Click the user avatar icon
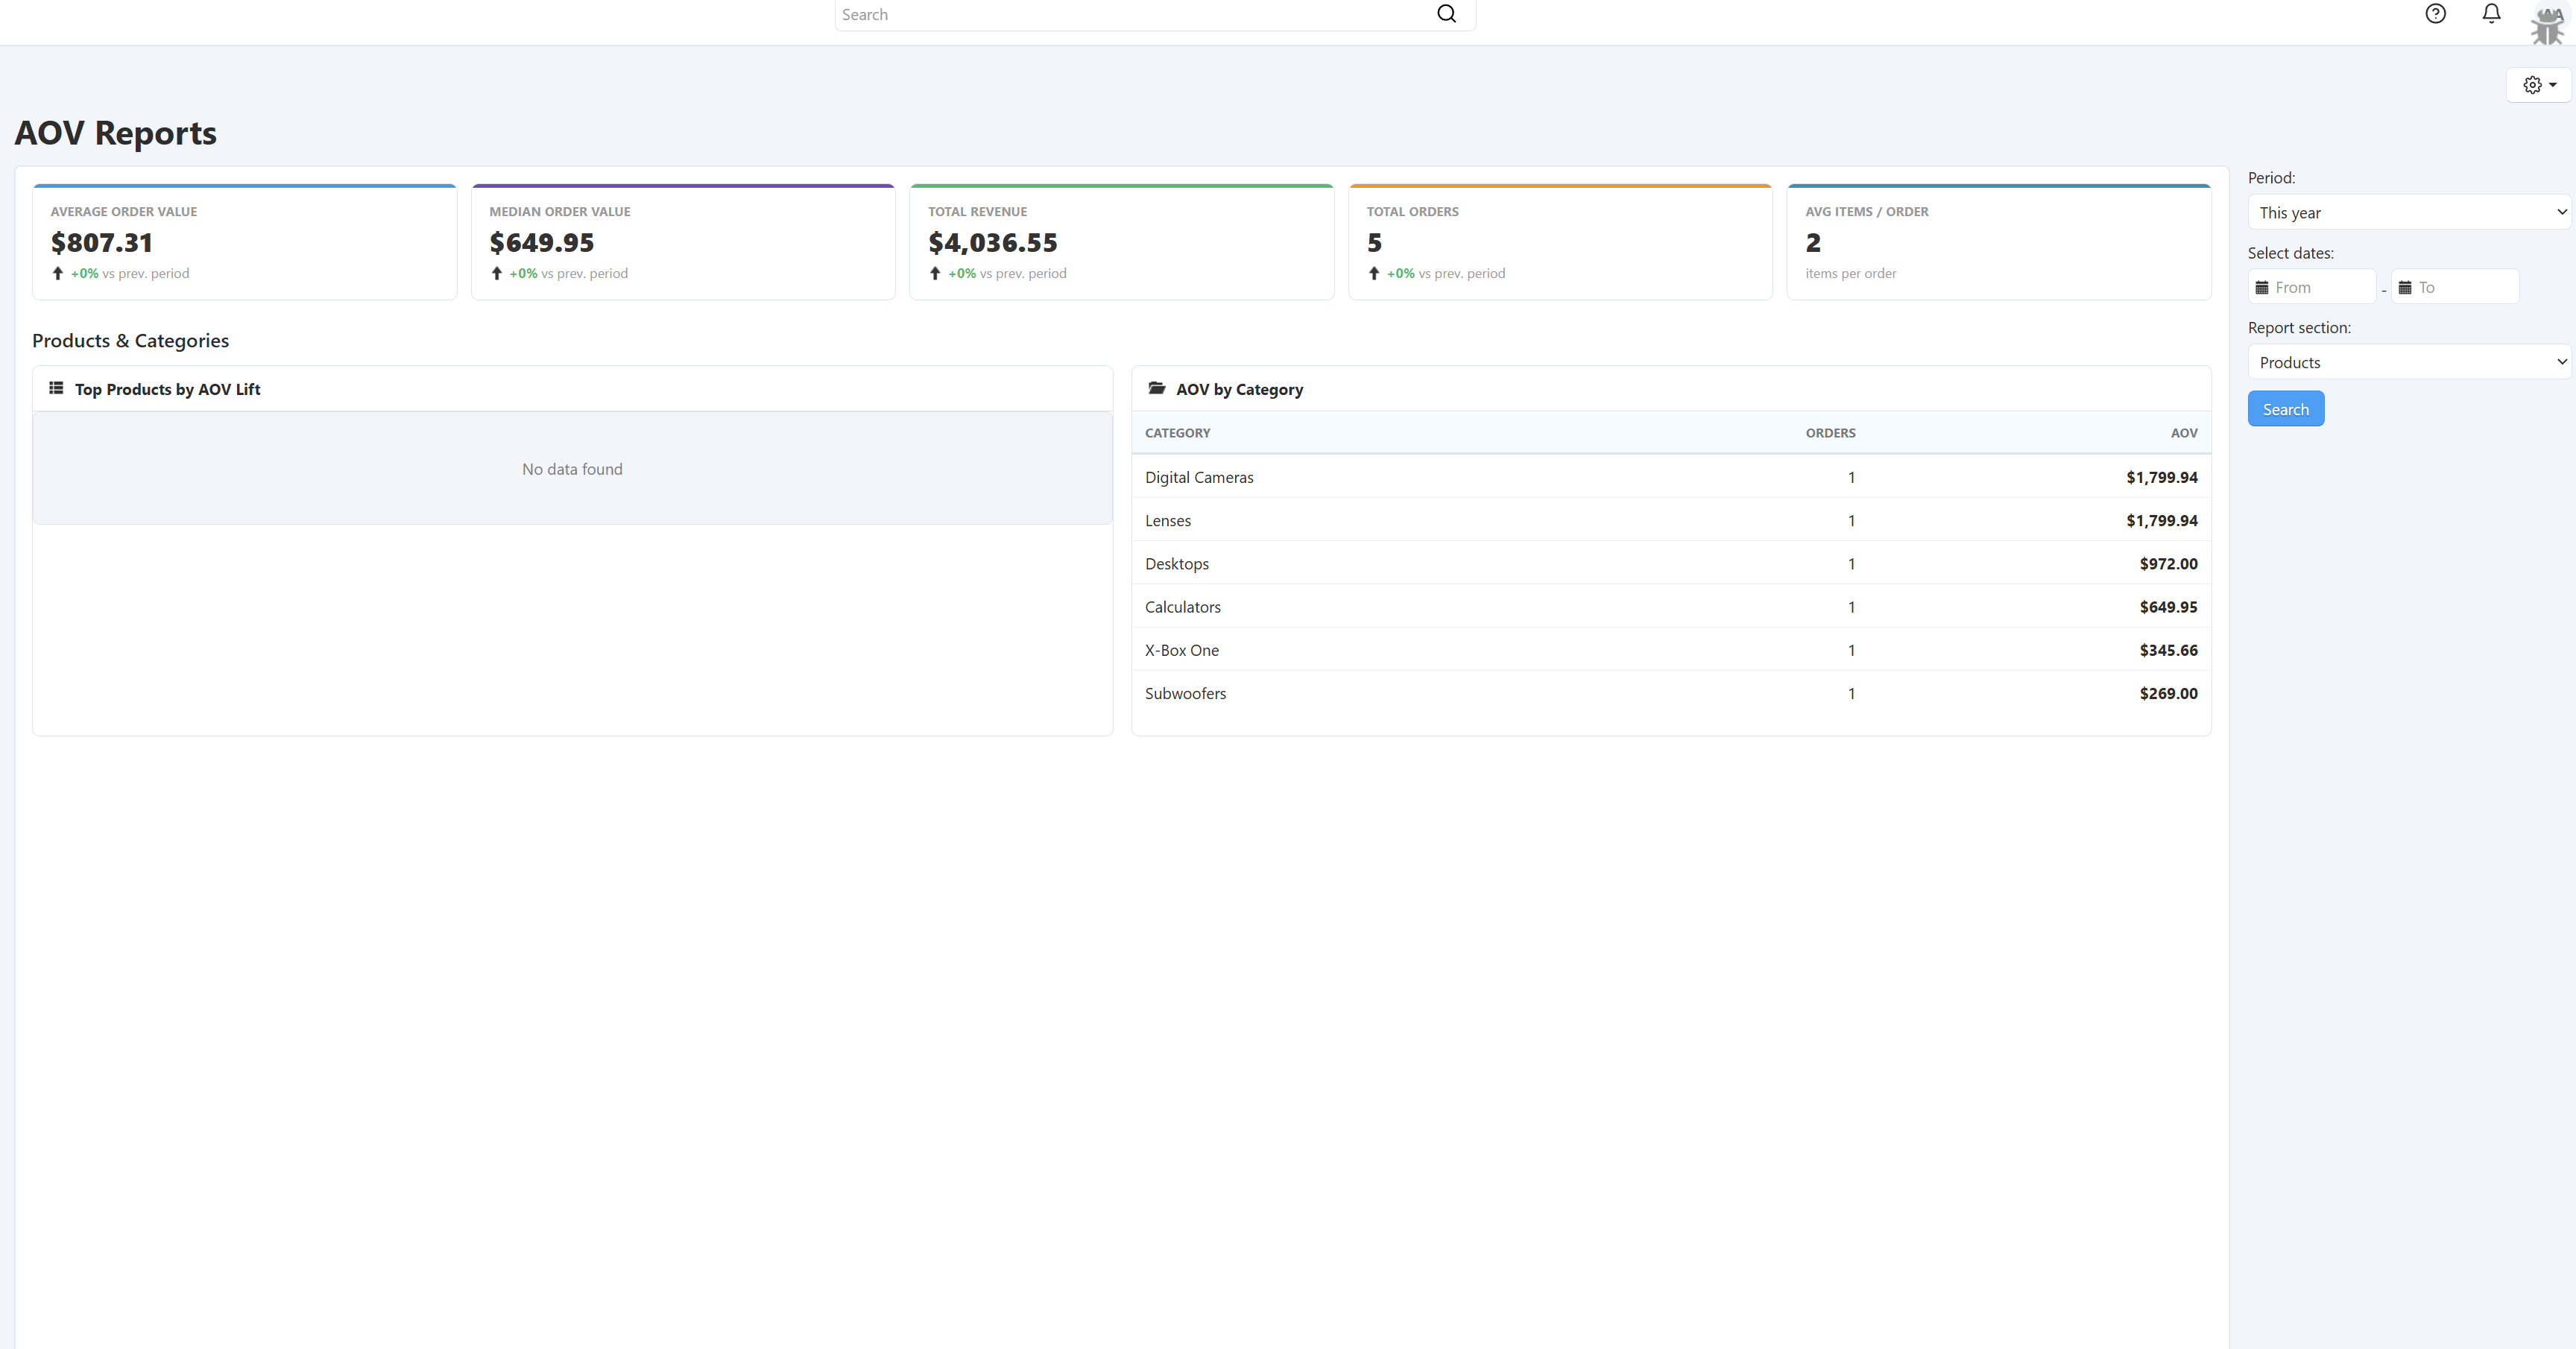Screen dimensions: 2576x1349 point(2547,24)
